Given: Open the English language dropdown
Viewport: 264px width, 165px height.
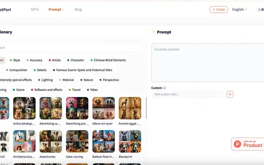Looking at the screenshot, I should point(239,10).
